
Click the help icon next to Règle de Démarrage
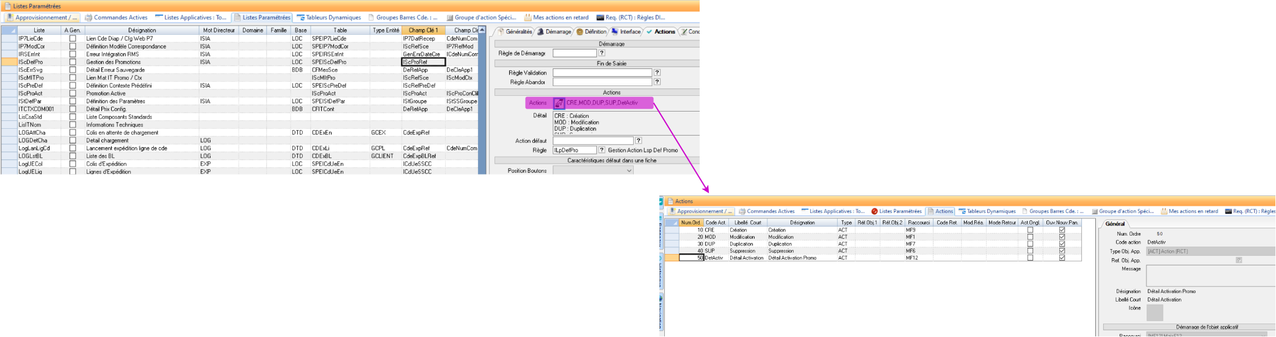click(602, 53)
